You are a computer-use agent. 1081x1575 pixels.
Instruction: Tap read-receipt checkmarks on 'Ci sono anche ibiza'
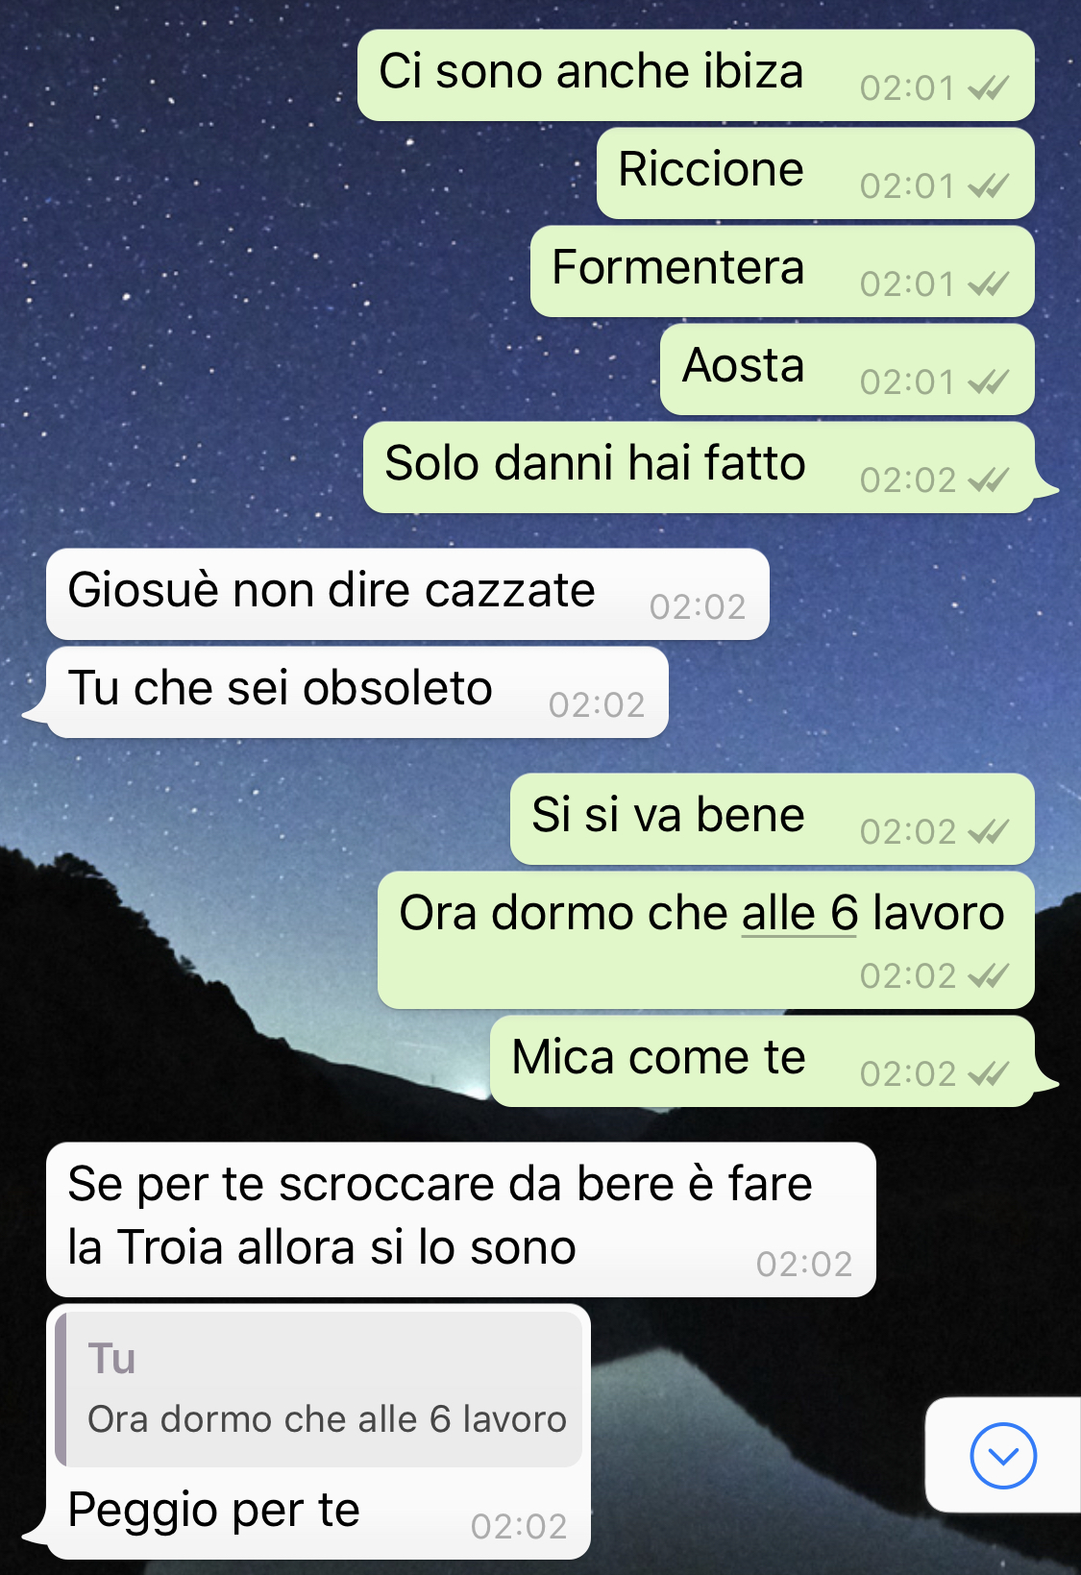tap(988, 88)
